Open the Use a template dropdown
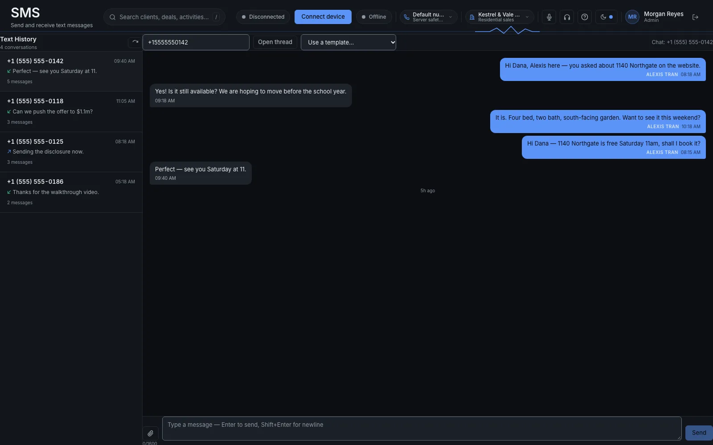The image size is (713, 445). (x=348, y=42)
